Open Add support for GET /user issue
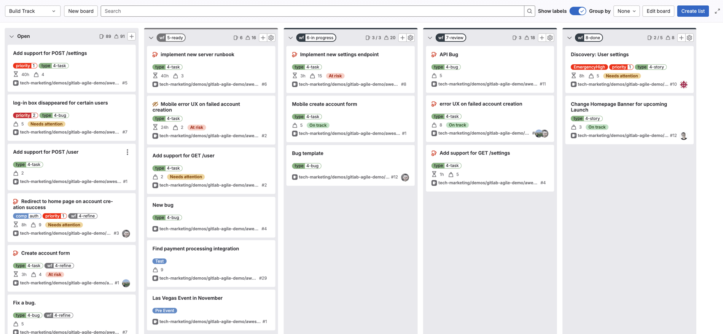Image resolution: width=723 pixels, height=334 pixels. click(183, 156)
